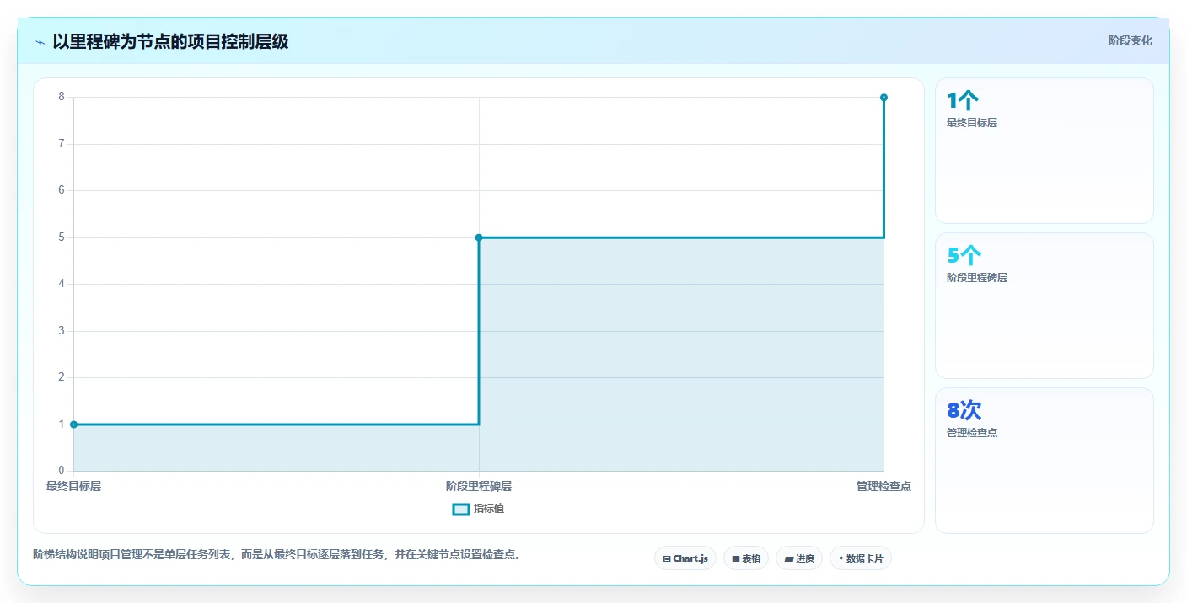Toggle the 指标值 legend item

click(x=478, y=509)
